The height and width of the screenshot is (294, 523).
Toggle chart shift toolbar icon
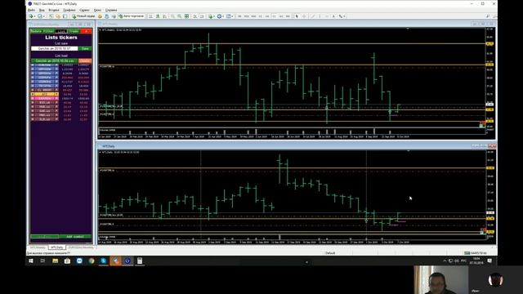tap(195, 16)
